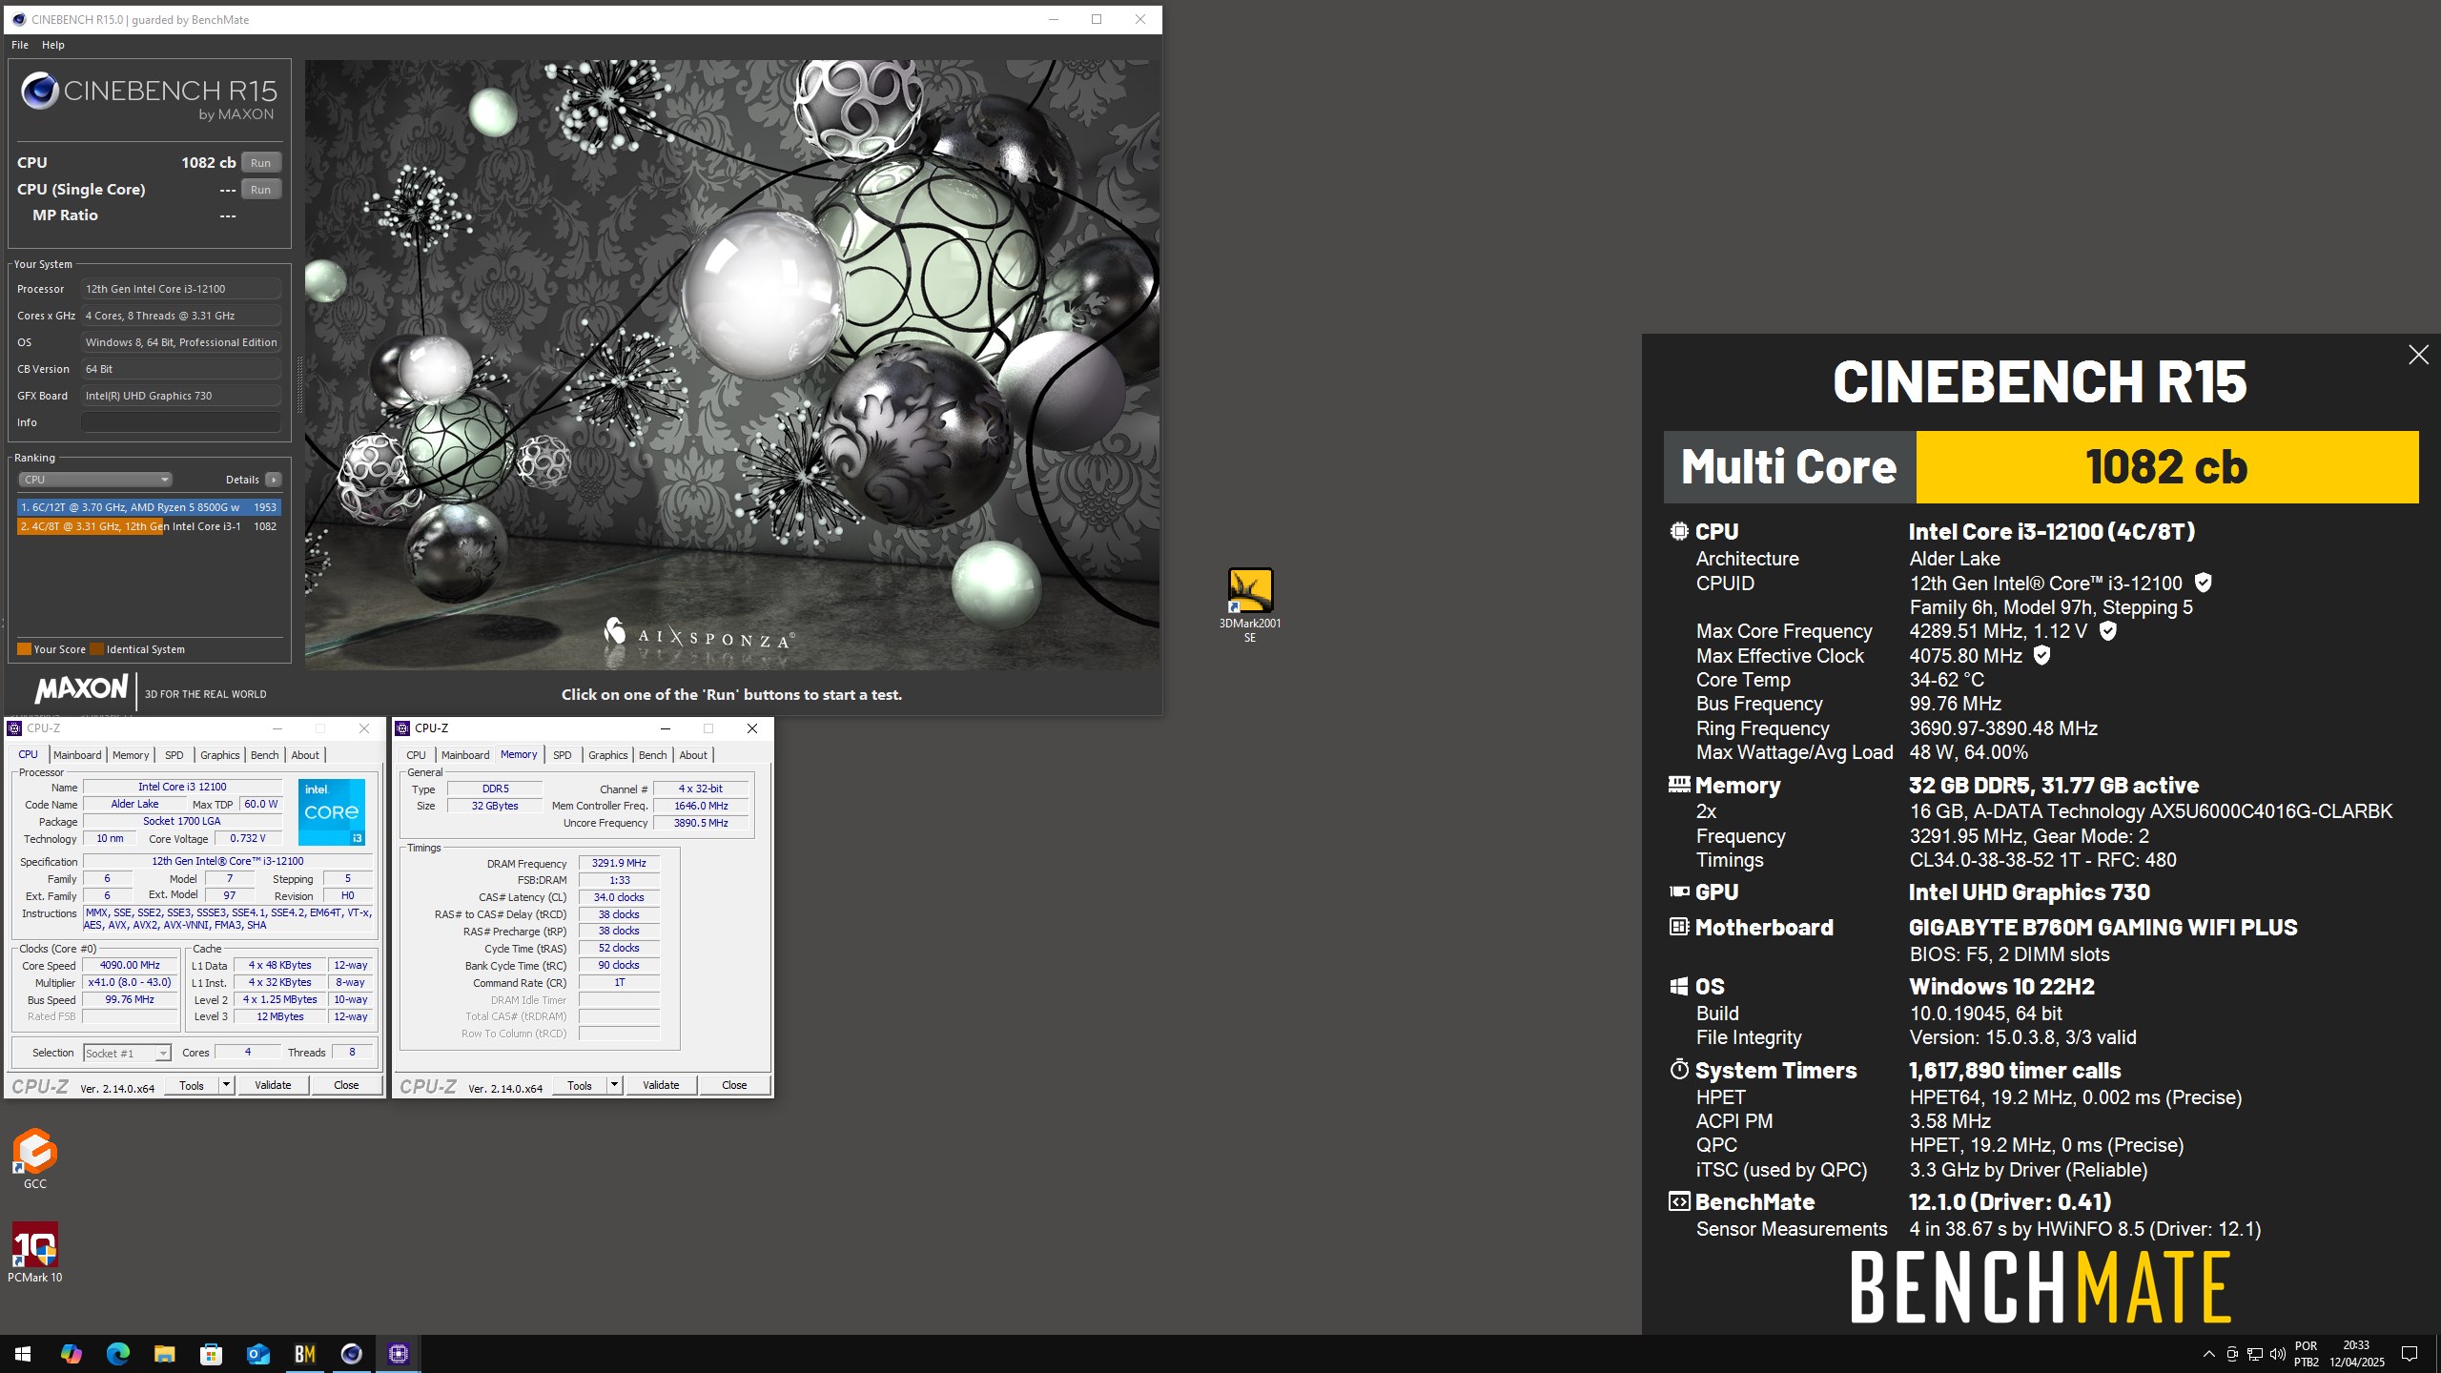Viewport: 2441px width, 1373px height.
Task: Switch to Cinebench in the taskbar
Action: 351,1354
